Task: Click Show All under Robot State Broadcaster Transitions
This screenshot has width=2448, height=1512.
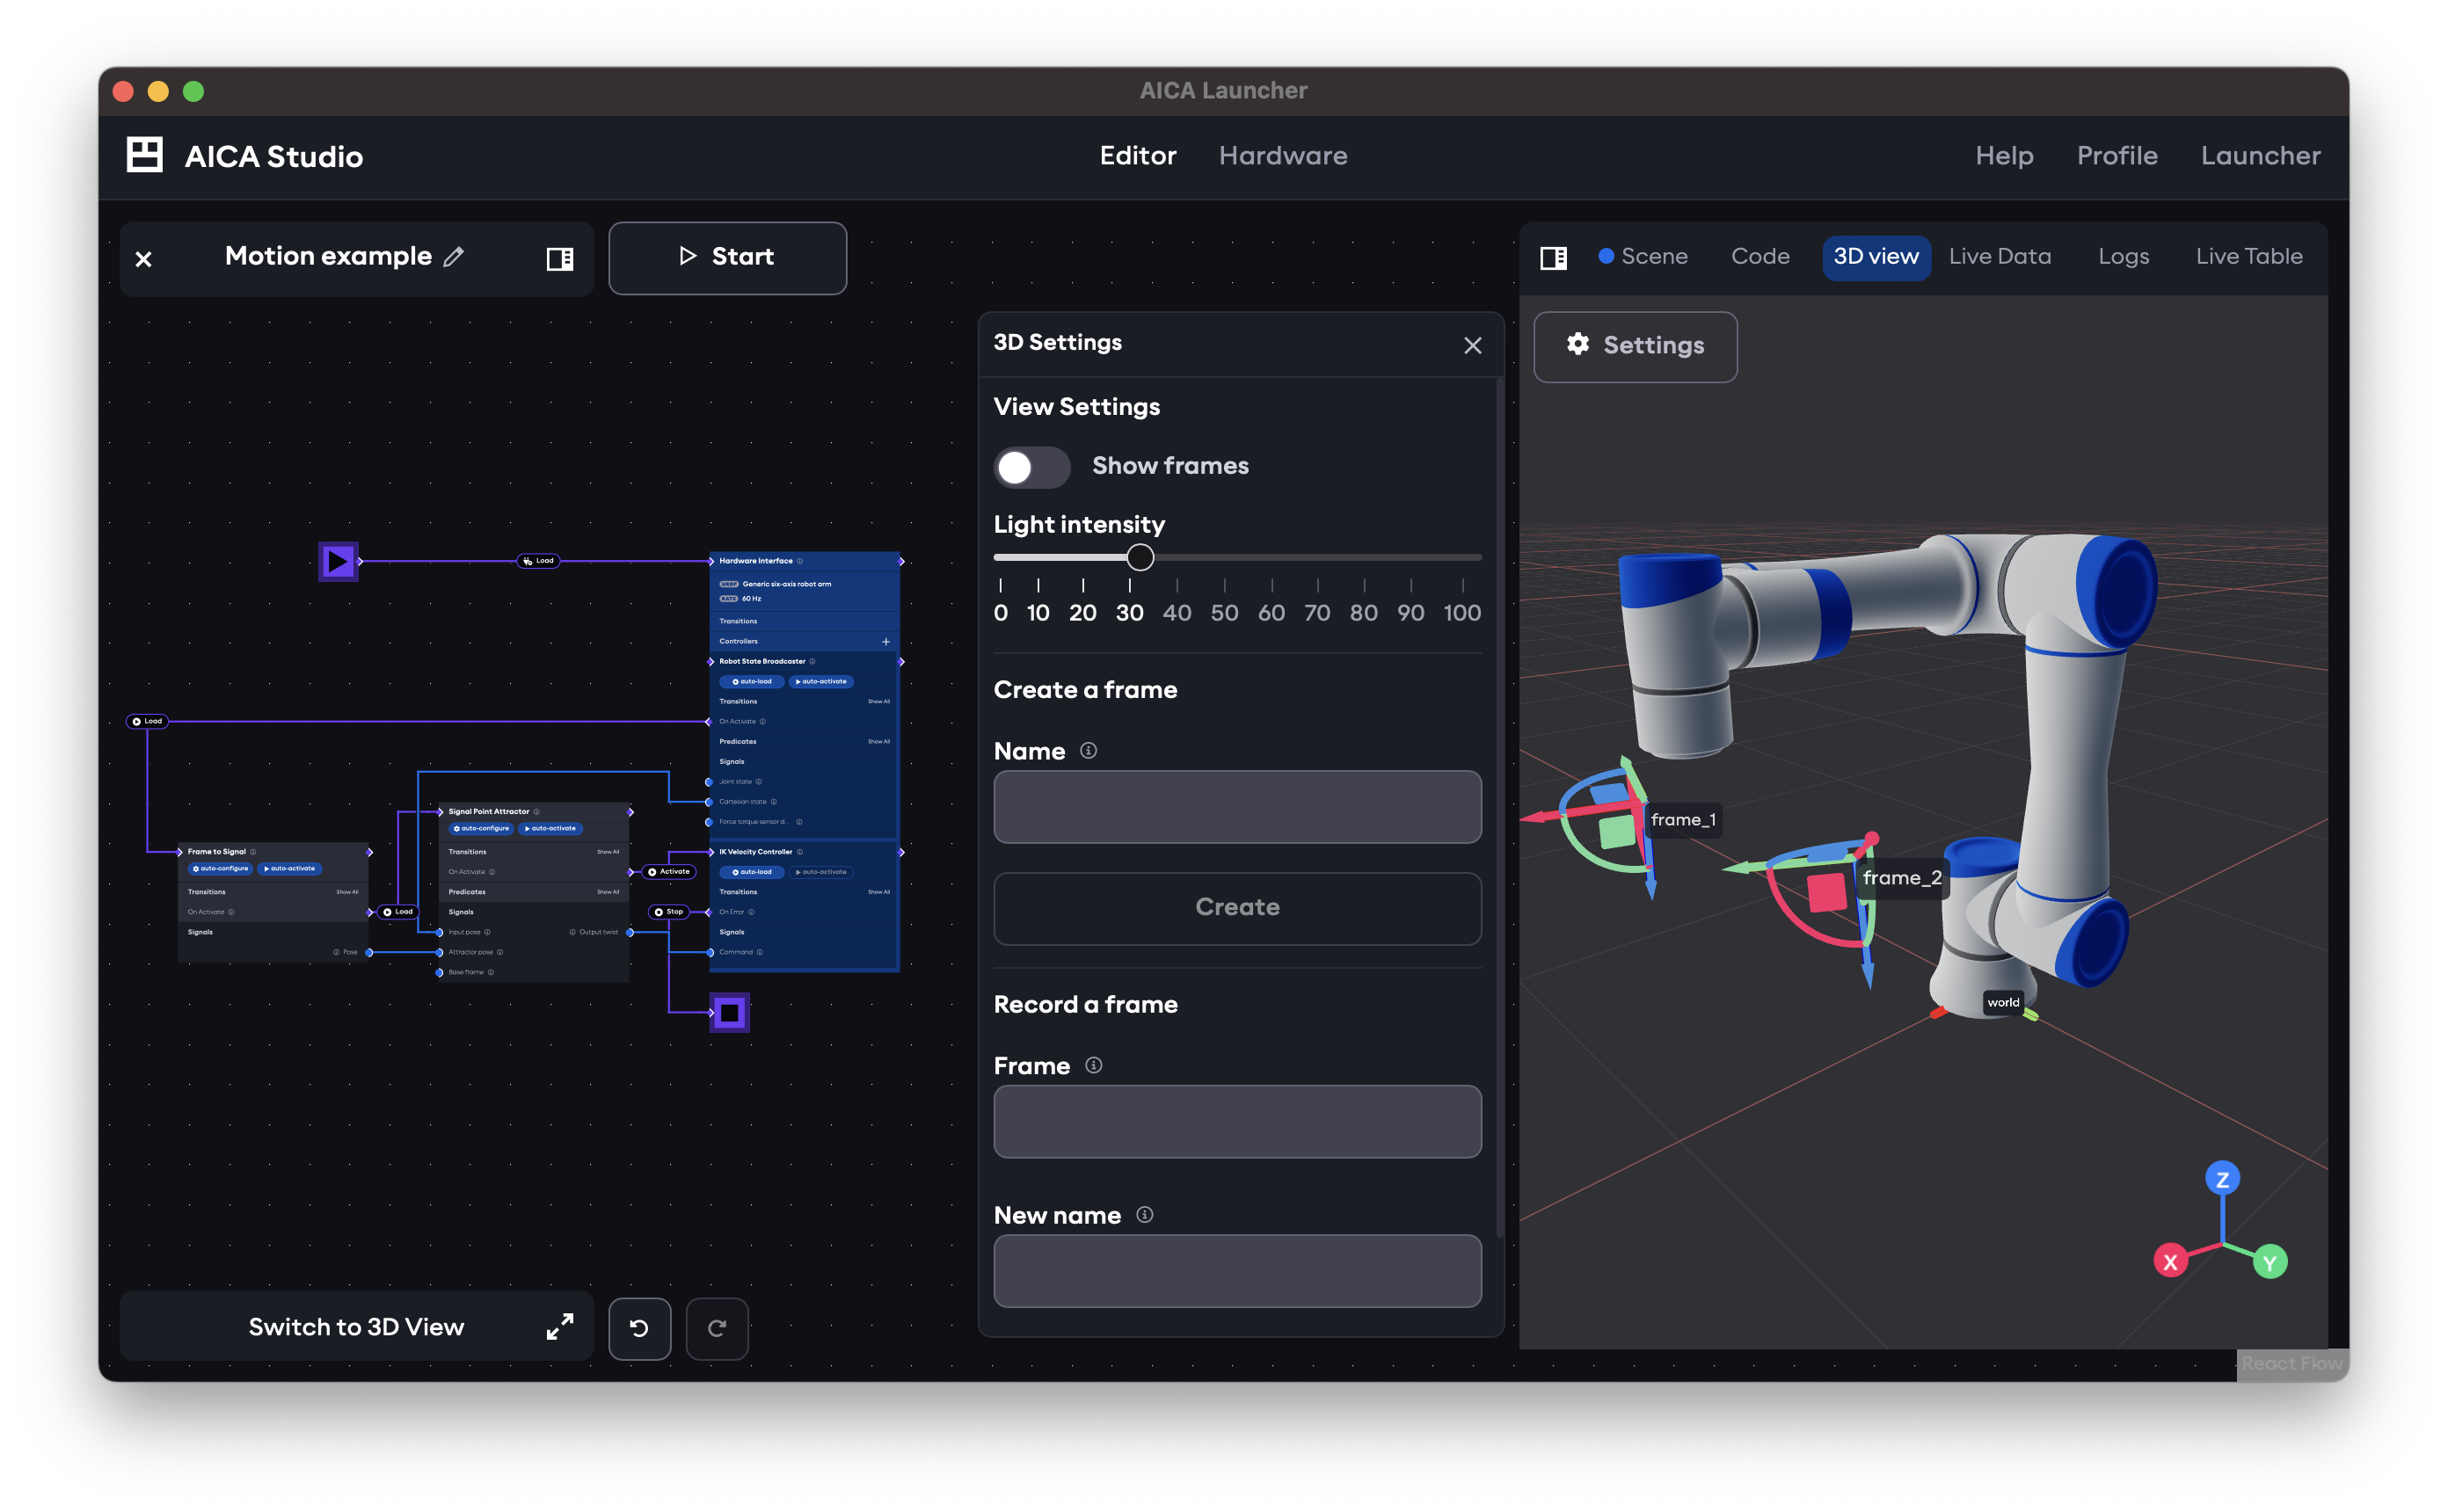Action: point(880,701)
